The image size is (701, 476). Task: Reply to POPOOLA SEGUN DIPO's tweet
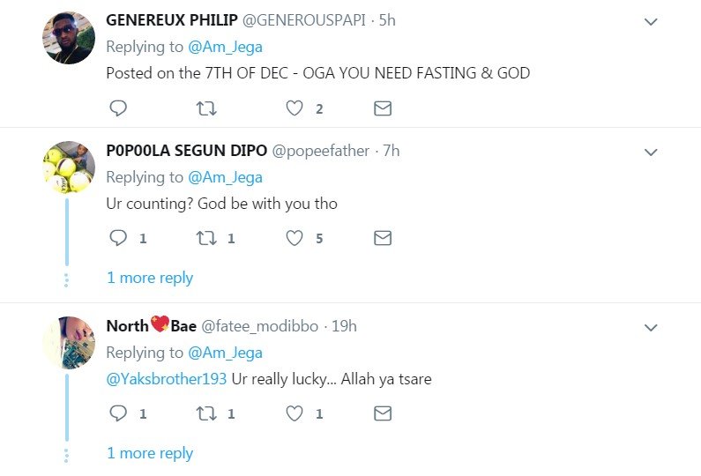pyautogui.click(x=118, y=238)
